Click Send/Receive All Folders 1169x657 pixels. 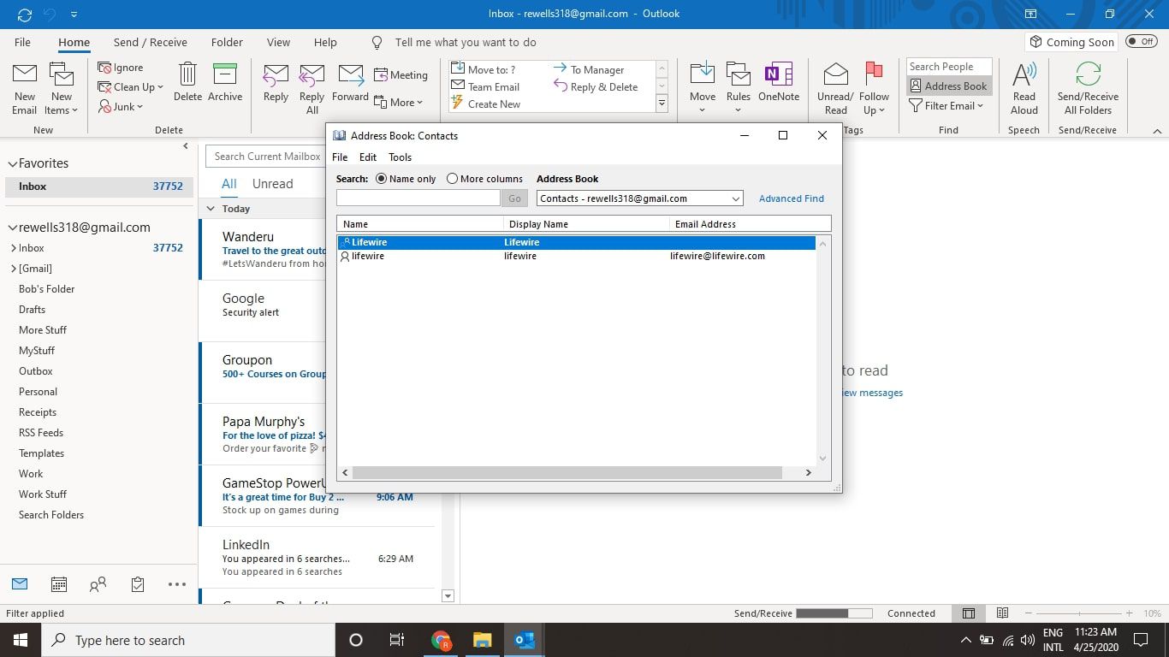pyautogui.click(x=1088, y=88)
